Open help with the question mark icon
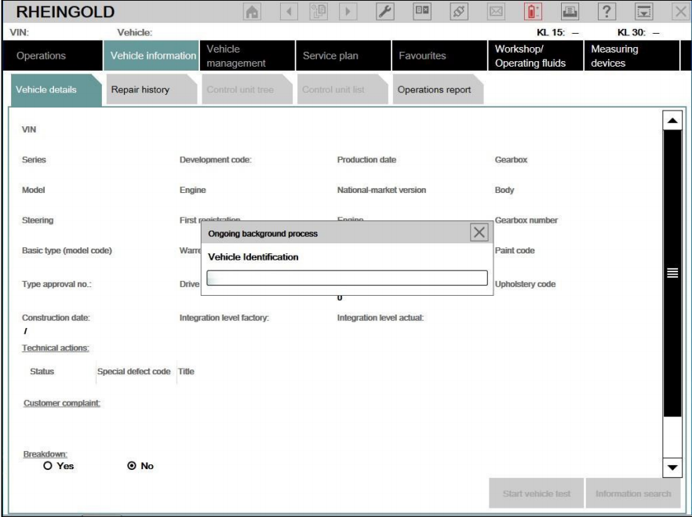692x517 pixels. click(x=606, y=12)
